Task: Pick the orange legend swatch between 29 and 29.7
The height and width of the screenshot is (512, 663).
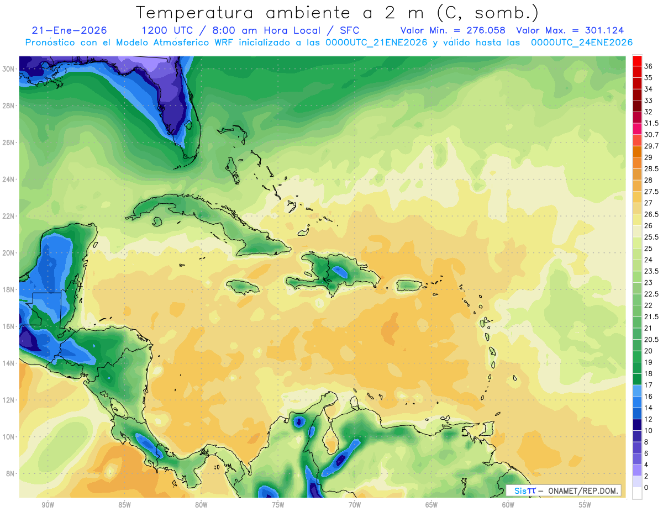Action: tap(637, 151)
